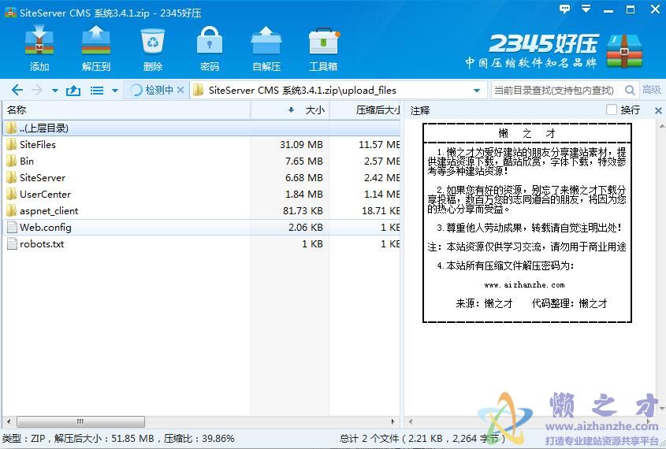Click the SiteFiles folder icon

click(x=12, y=144)
